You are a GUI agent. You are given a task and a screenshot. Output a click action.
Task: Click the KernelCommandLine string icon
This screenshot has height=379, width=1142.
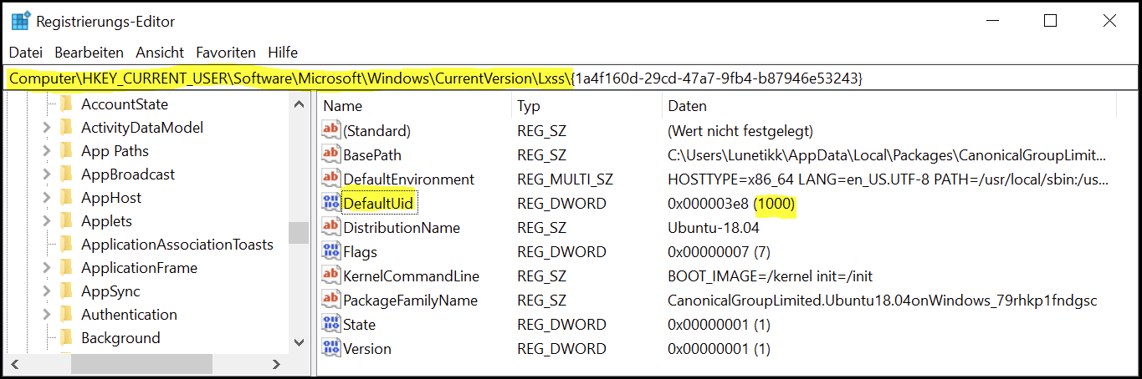331,275
